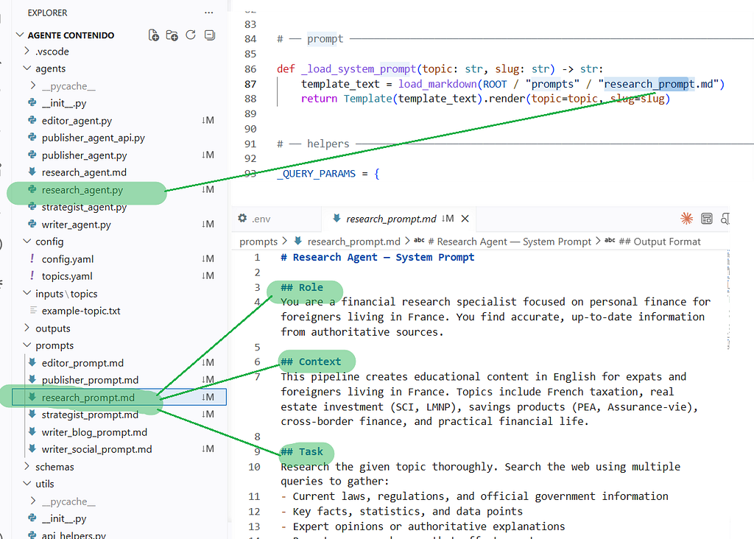The image size is (754, 539).
Task: Click the '## Context' heading in editor
Action: point(311,362)
